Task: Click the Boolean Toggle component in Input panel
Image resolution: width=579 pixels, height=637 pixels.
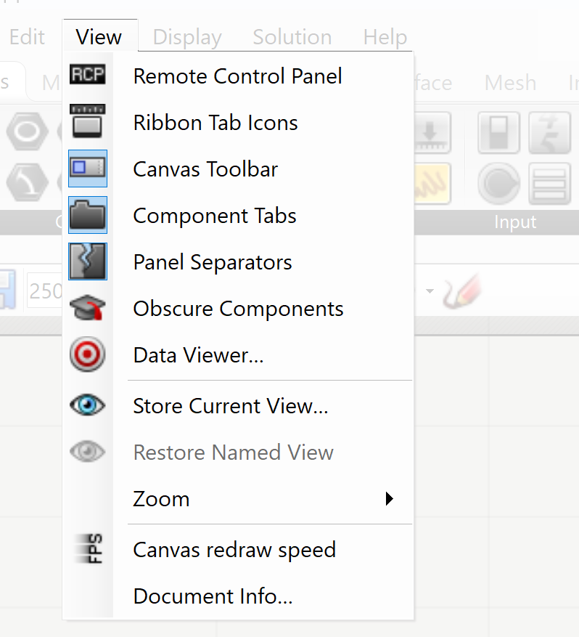Action: pyautogui.click(x=498, y=133)
